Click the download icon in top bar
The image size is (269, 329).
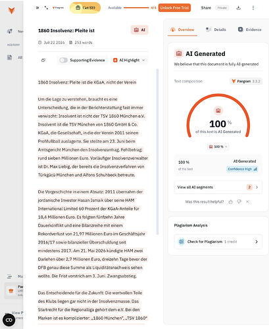pyautogui.click(x=239, y=8)
